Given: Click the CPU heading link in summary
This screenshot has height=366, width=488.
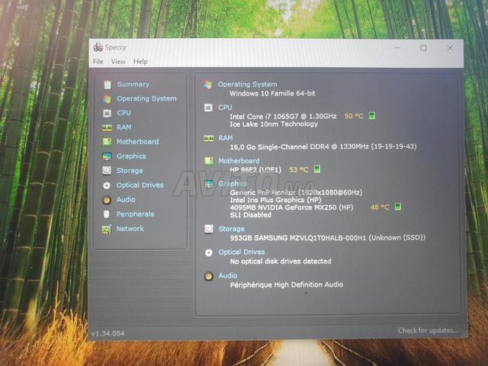Looking at the screenshot, I should pyautogui.click(x=225, y=108).
